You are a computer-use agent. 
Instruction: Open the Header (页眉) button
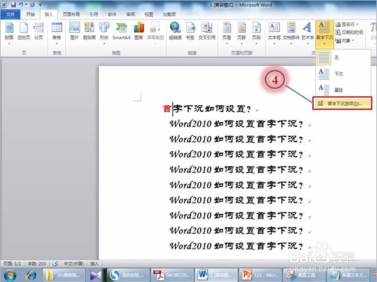pos(227,33)
